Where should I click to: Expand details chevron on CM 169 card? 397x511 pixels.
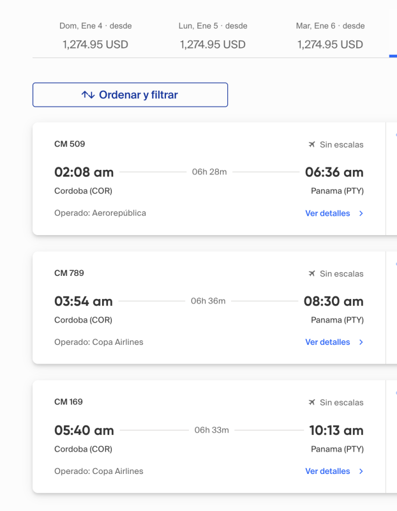tap(361, 471)
